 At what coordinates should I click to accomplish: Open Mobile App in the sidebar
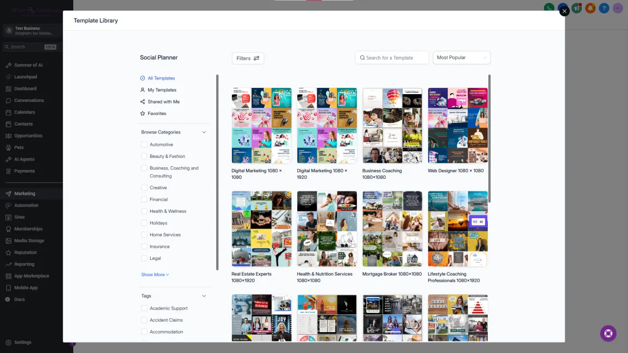[x=26, y=288]
